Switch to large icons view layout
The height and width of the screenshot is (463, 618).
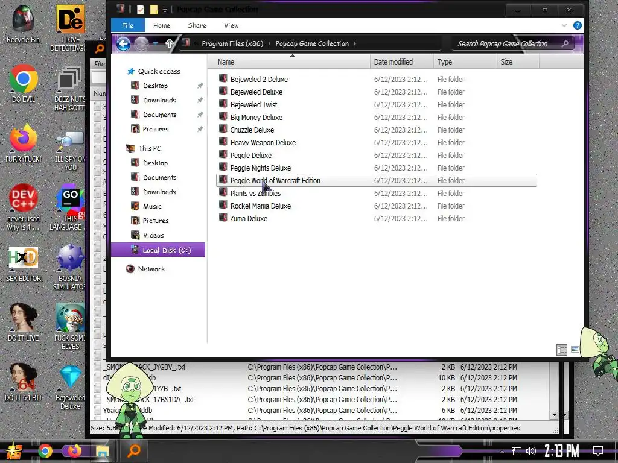(x=575, y=350)
